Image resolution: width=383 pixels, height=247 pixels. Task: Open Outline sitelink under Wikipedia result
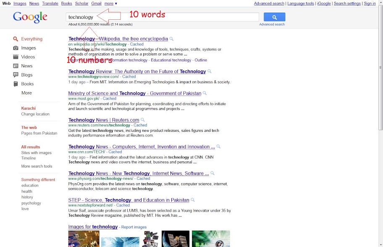click(201, 60)
